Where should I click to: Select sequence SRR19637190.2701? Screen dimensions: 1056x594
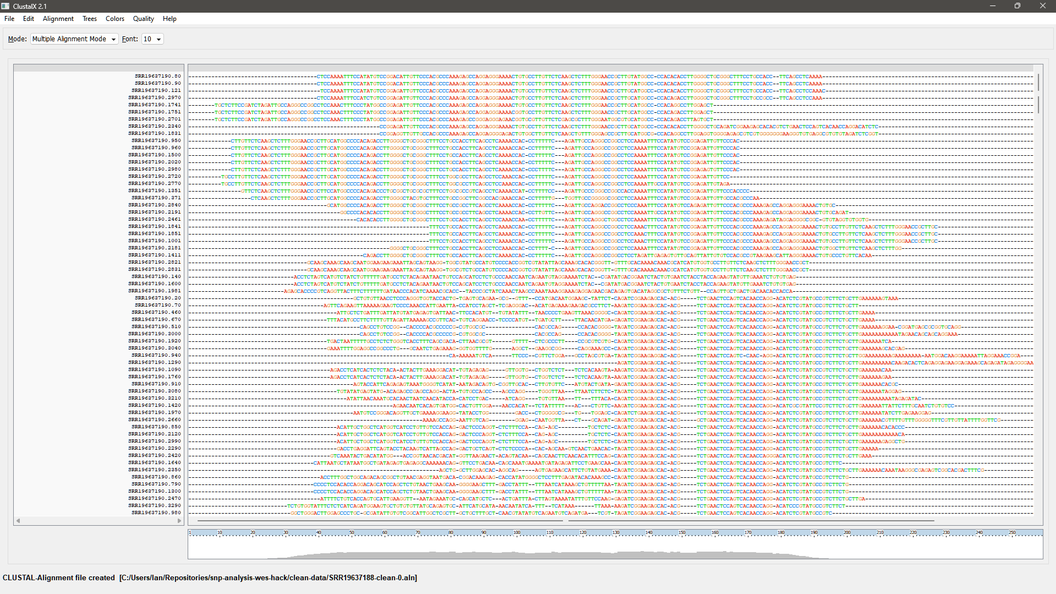tap(155, 119)
